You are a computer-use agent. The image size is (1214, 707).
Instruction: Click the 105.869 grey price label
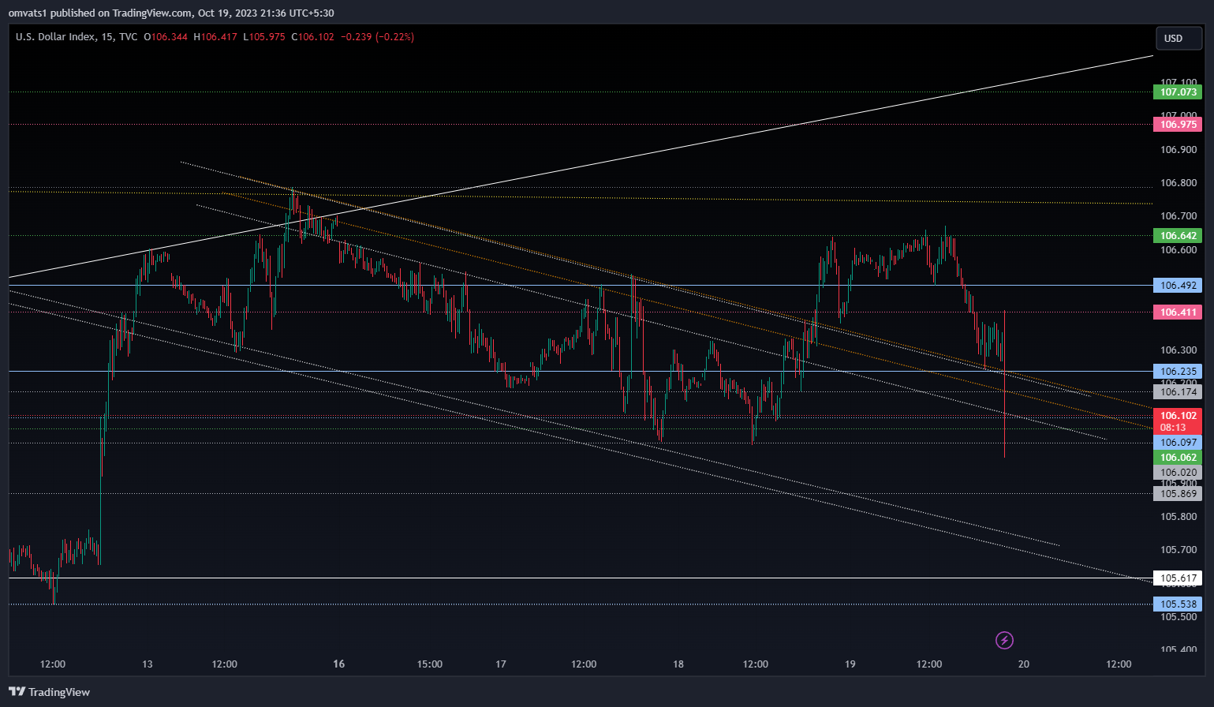pos(1178,494)
